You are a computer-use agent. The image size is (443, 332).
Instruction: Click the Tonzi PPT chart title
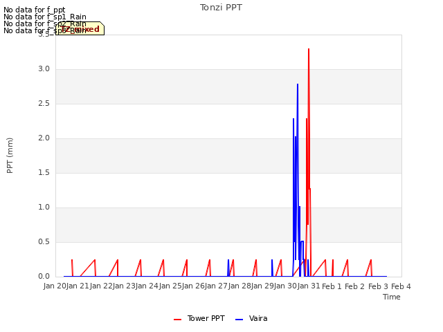[221, 8]
